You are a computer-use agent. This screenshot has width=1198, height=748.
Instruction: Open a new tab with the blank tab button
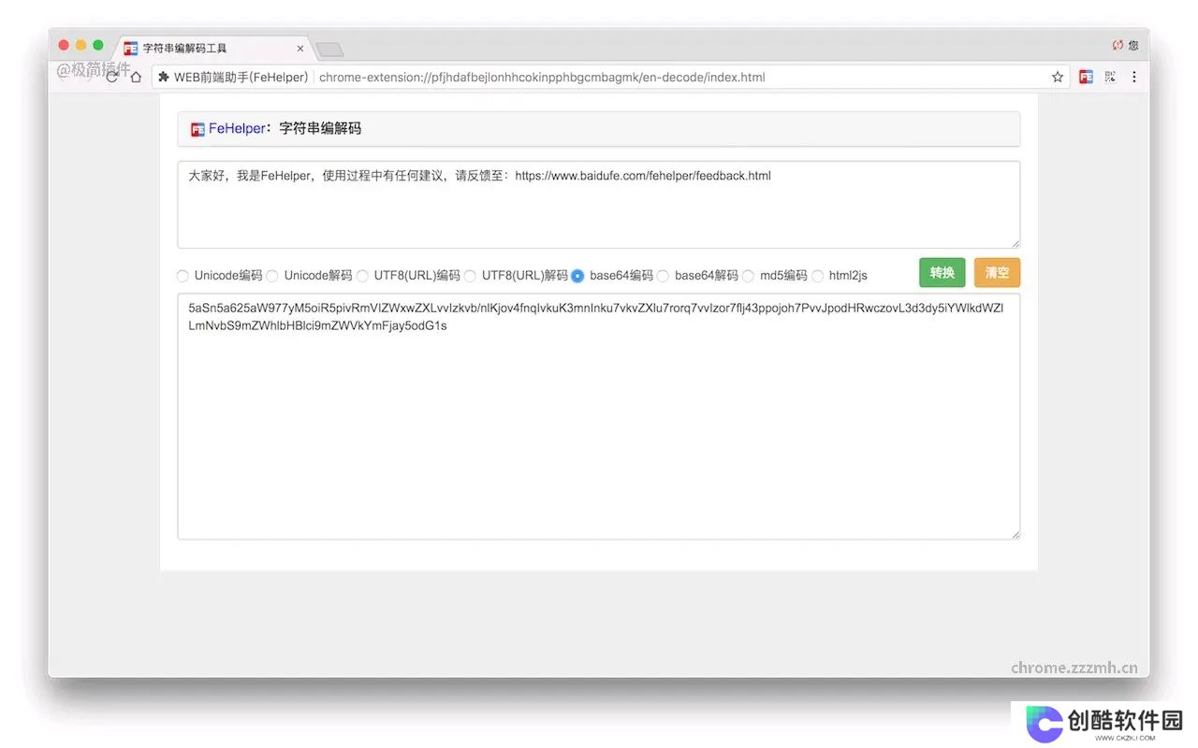(x=329, y=50)
